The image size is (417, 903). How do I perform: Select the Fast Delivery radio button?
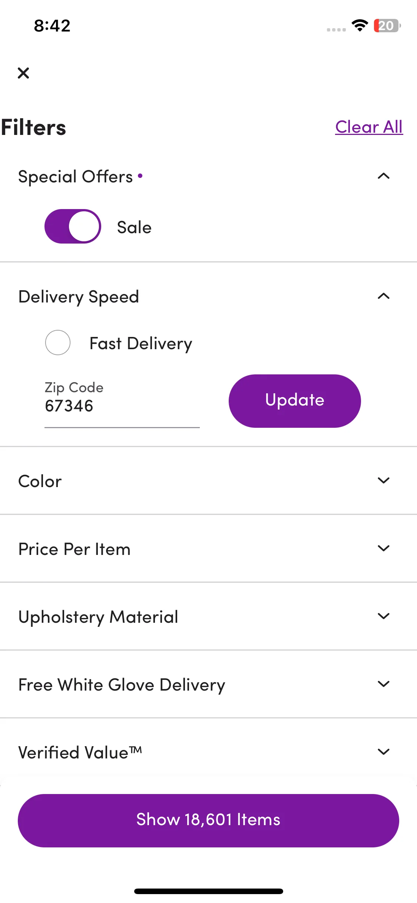58,343
